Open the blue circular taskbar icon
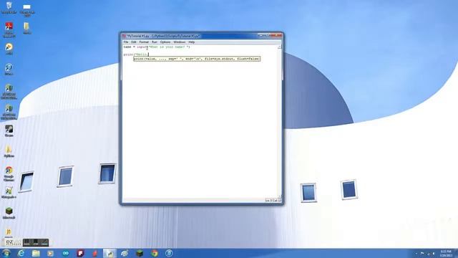Screen dimensions: 458x258 (169, 253)
